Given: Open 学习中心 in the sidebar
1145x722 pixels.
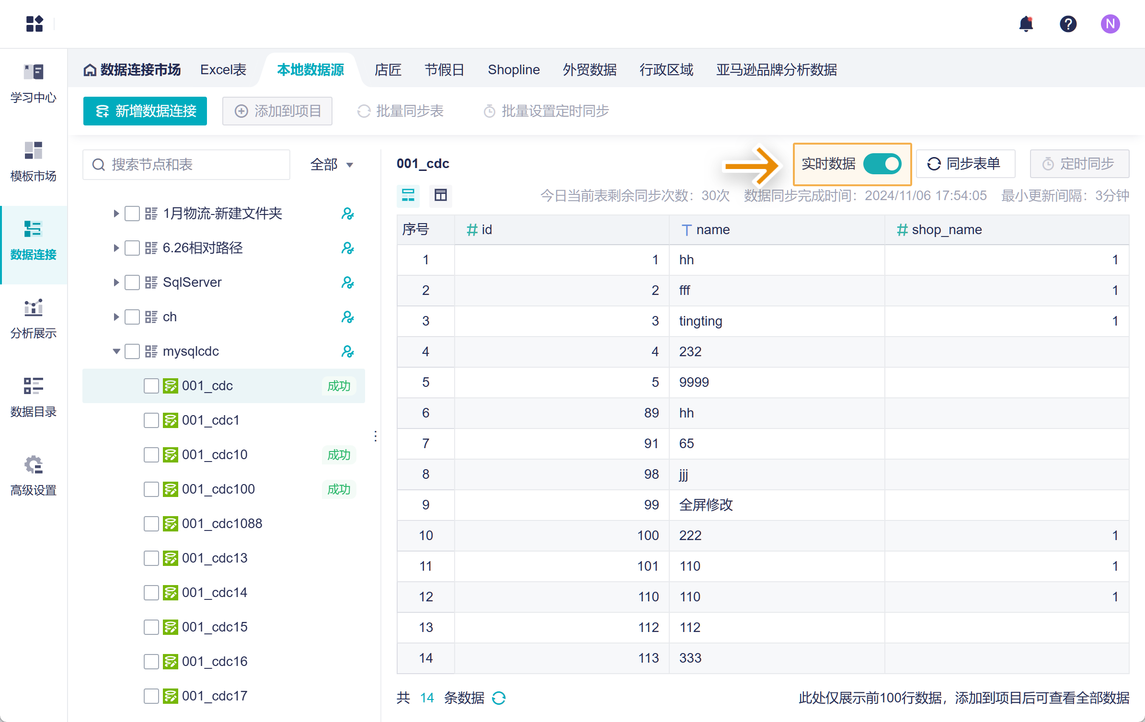Looking at the screenshot, I should (33, 83).
